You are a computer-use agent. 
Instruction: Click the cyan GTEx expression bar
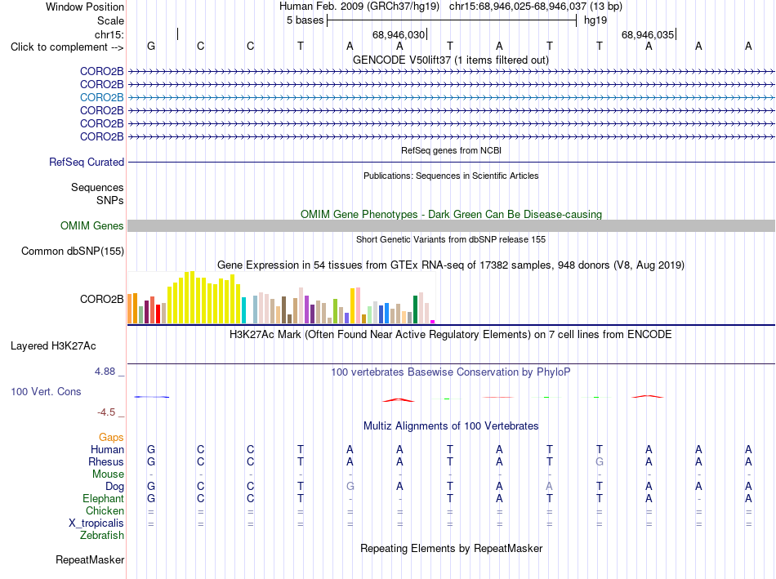(243, 310)
